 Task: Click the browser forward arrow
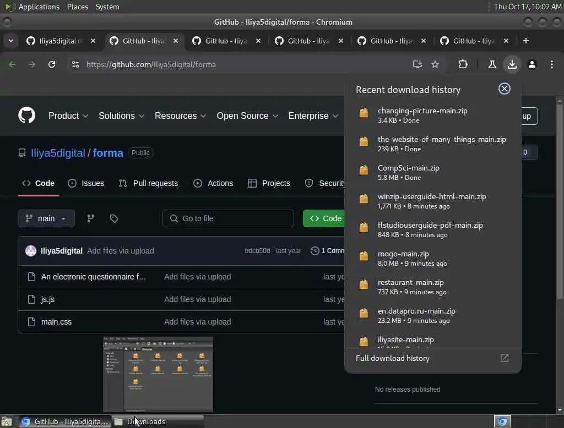[31, 64]
